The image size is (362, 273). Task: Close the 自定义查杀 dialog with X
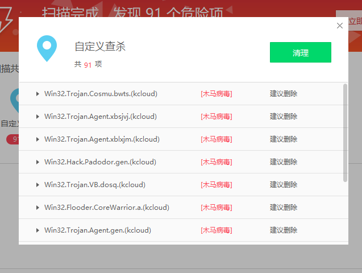340,26
